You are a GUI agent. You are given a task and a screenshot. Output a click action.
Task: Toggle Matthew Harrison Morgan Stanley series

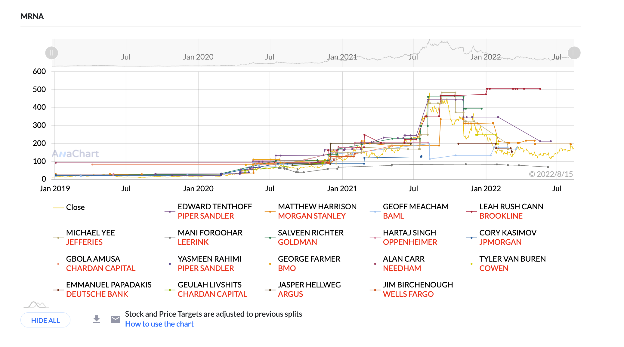pyautogui.click(x=310, y=211)
